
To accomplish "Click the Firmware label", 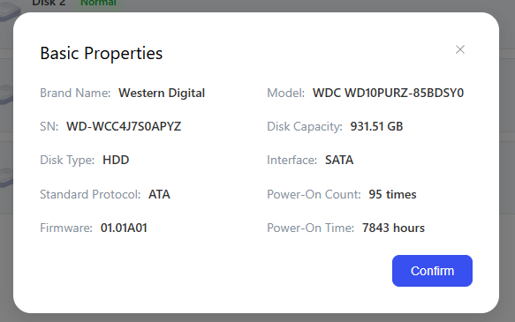I will 66,228.
